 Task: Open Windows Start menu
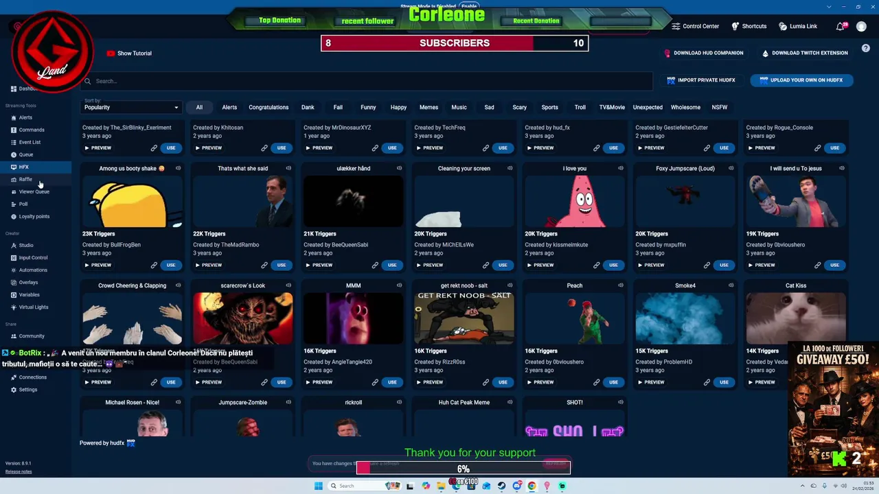pos(318,486)
